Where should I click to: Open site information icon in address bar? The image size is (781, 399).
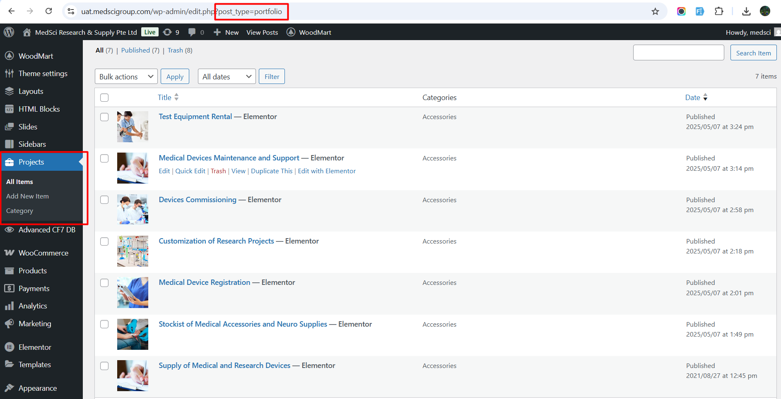click(x=71, y=11)
